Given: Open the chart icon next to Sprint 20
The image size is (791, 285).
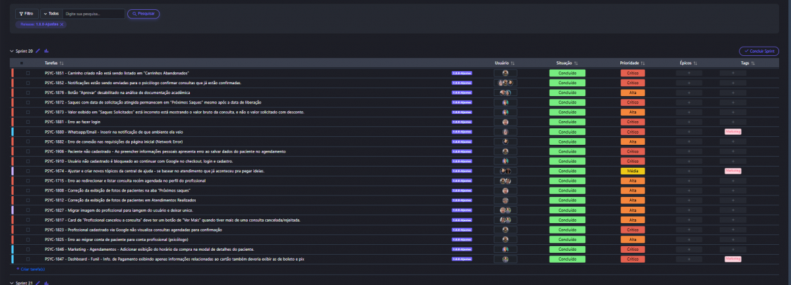Looking at the screenshot, I should click(47, 51).
